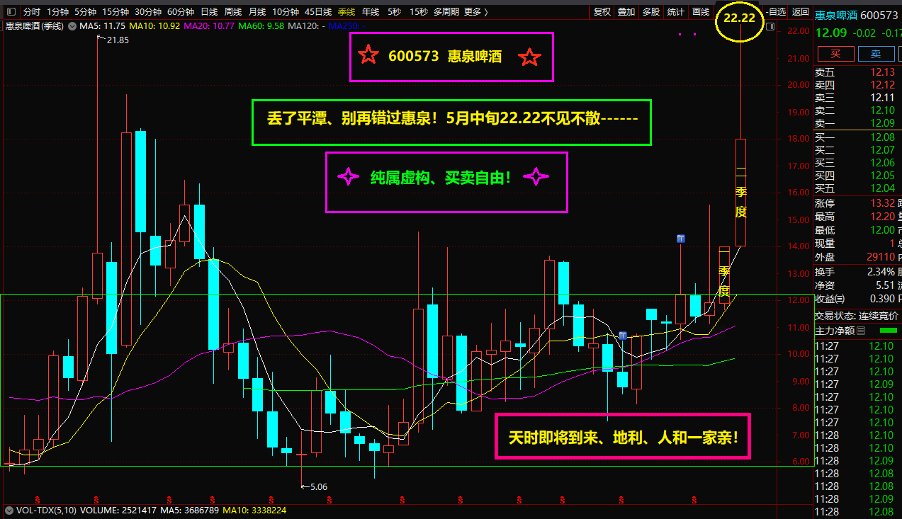Click the 21.85 high price label
Image resolution: width=902 pixels, height=519 pixels.
(x=118, y=40)
